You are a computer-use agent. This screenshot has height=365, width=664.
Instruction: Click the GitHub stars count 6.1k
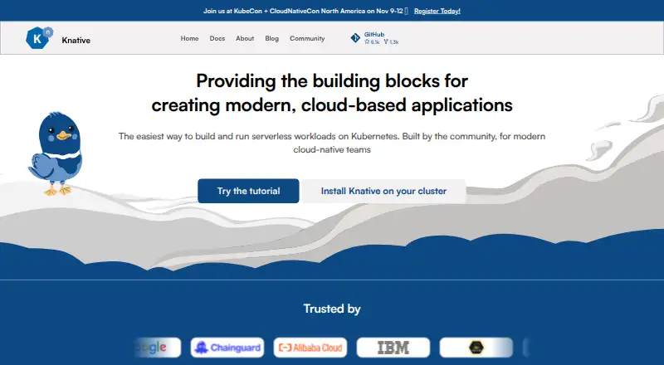pyautogui.click(x=372, y=42)
